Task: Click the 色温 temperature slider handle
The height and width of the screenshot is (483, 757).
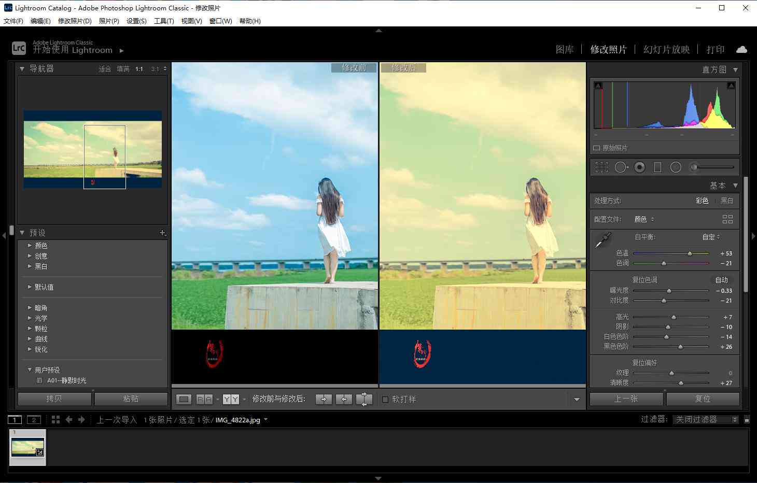Action: pos(690,253)
